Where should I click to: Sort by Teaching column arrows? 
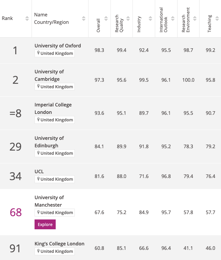click(x=217, y=18)
